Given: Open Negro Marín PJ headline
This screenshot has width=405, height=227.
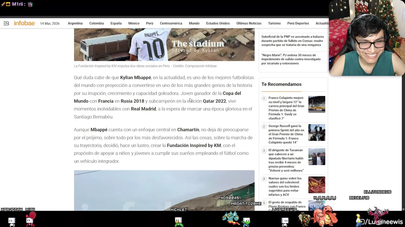Looking at the screenshot, I should [291, 59].
